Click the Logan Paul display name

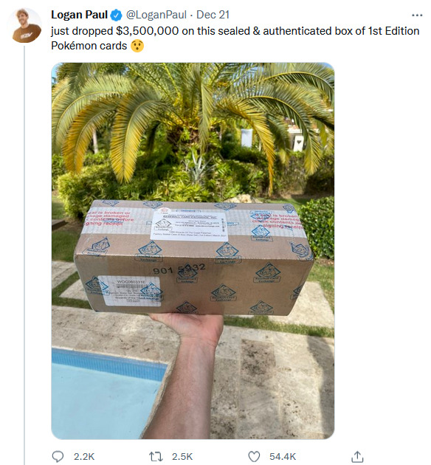(79, 15)
